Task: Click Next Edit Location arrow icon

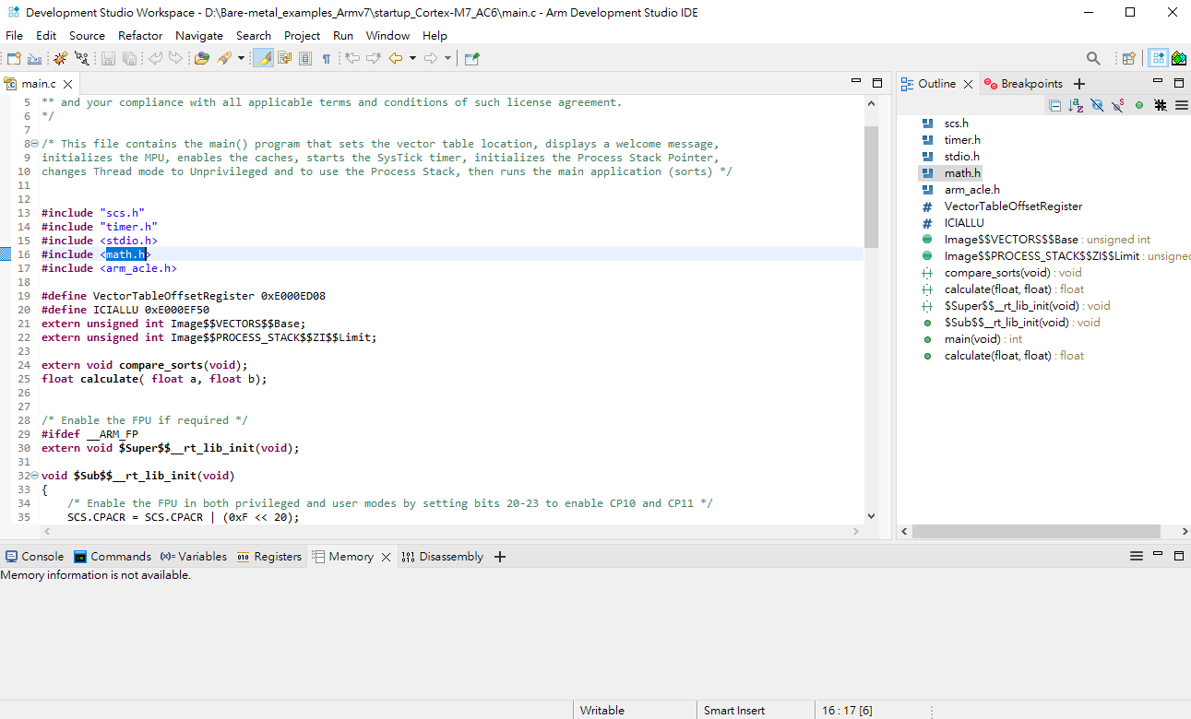Action: pos(373,58)
